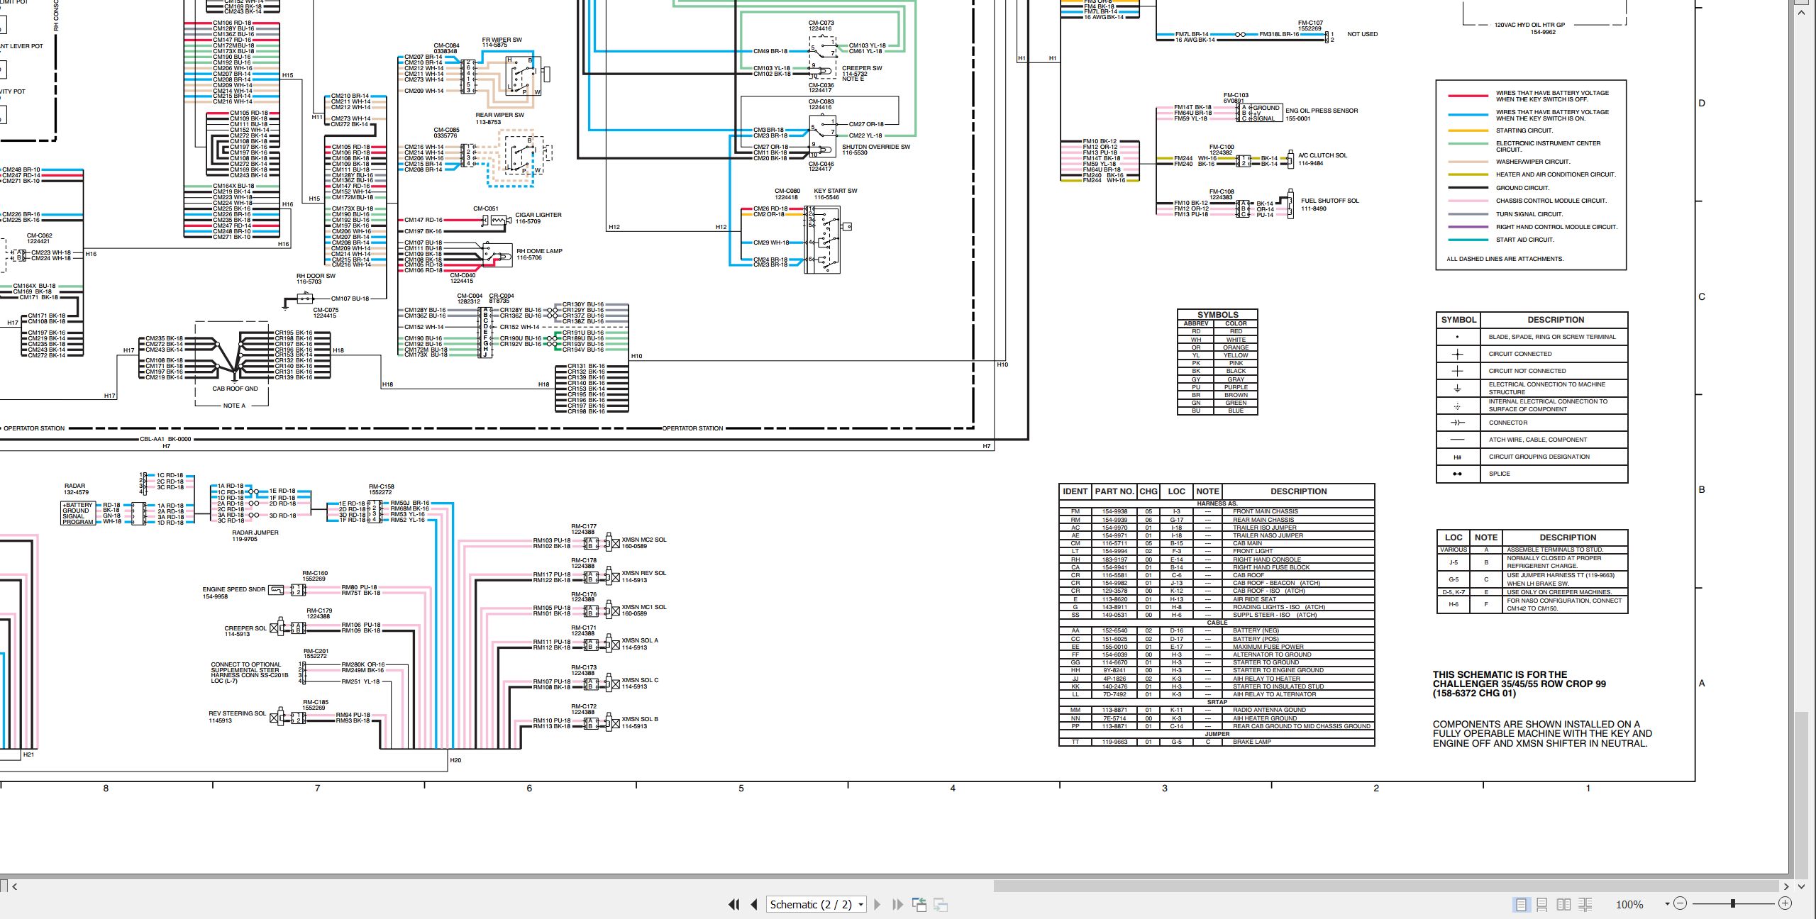1816x919 pixels.
Task: Click the USE ONLY ON CREEPER MACHINES note
Action: tap(1559, 592)
